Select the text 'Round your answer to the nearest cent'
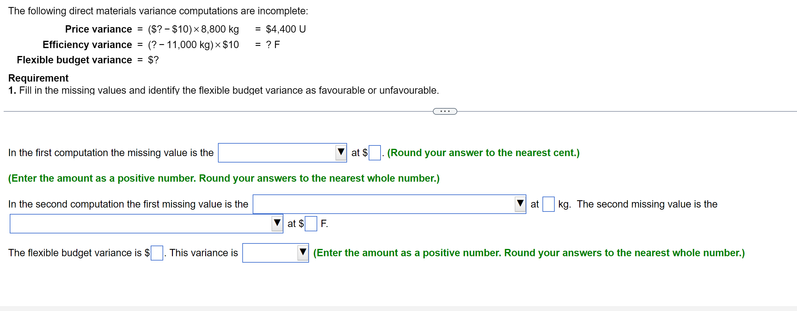The width and height of the screenshot is (797, 311). [x=483, y=152]
